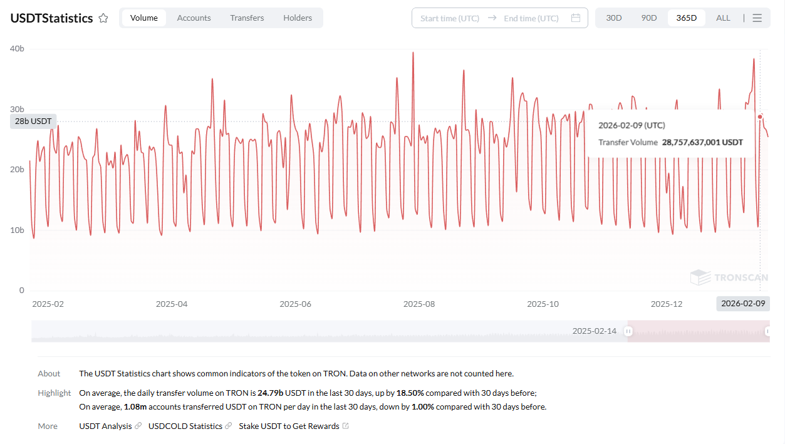Set the range to 90D
This screenshot has width=785, height=444.
(649, 18)
